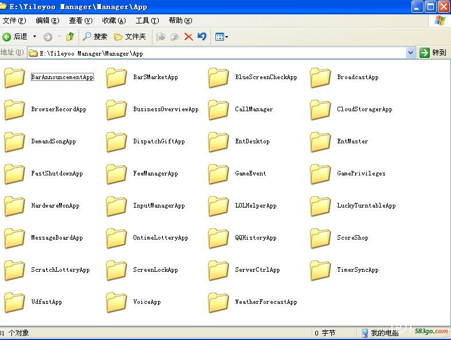Click the blue Undo arrow icon
Image resolution: width=451 pixels, height=340 pixels.
click(202, 37)
